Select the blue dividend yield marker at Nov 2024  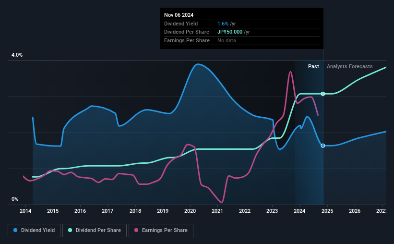pos(323,146)
